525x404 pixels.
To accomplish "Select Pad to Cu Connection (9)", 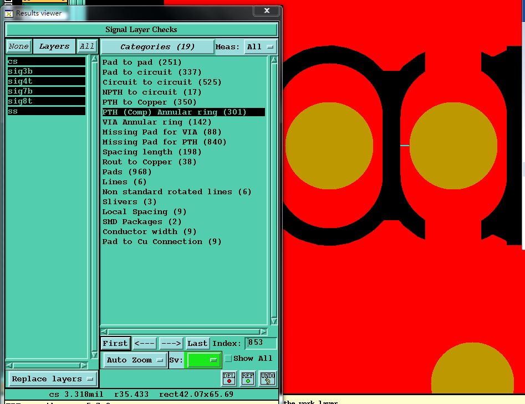I will [162, 242].
